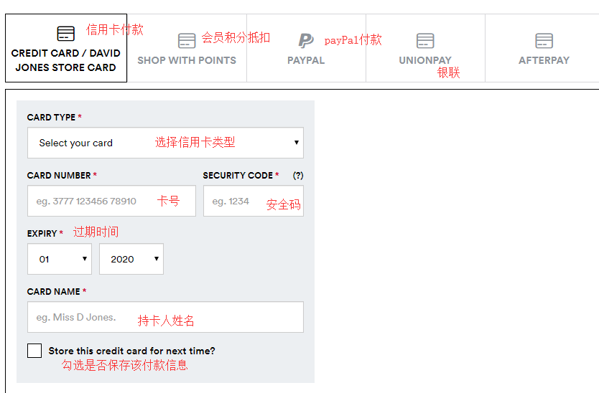Click the SECURITY CODE field label

pos(238,176)
